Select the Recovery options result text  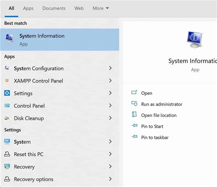[34, 179]
